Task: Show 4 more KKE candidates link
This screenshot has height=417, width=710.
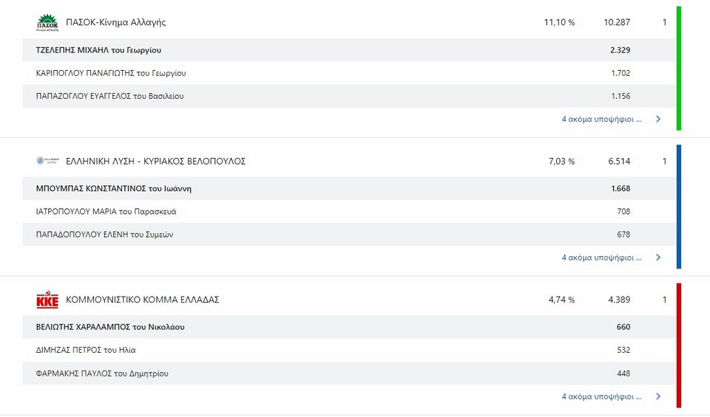Action: click(601, 396)
